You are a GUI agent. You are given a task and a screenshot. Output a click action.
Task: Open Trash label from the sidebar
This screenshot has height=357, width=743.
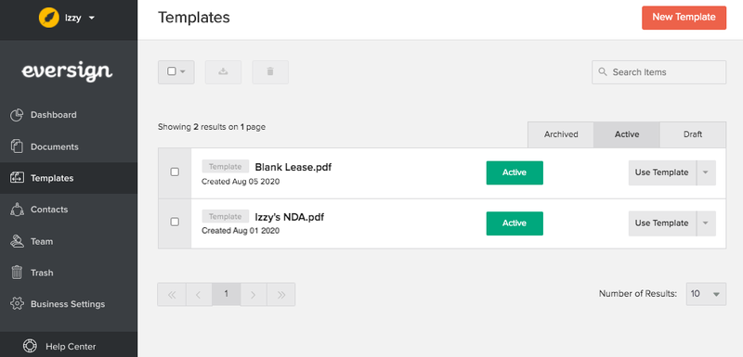coord(42,273)
